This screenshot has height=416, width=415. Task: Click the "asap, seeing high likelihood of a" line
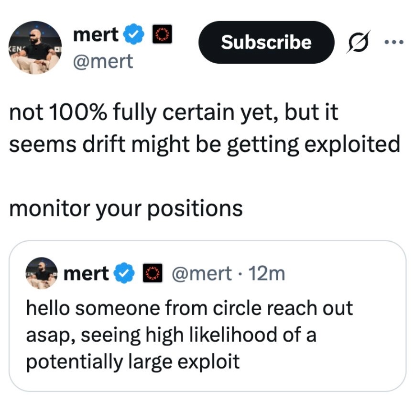point(171,334)
